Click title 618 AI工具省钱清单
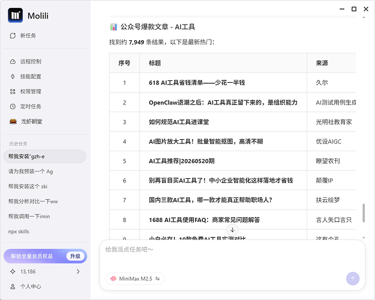Screen dimensions: 375x300 [x=197, y=83]
